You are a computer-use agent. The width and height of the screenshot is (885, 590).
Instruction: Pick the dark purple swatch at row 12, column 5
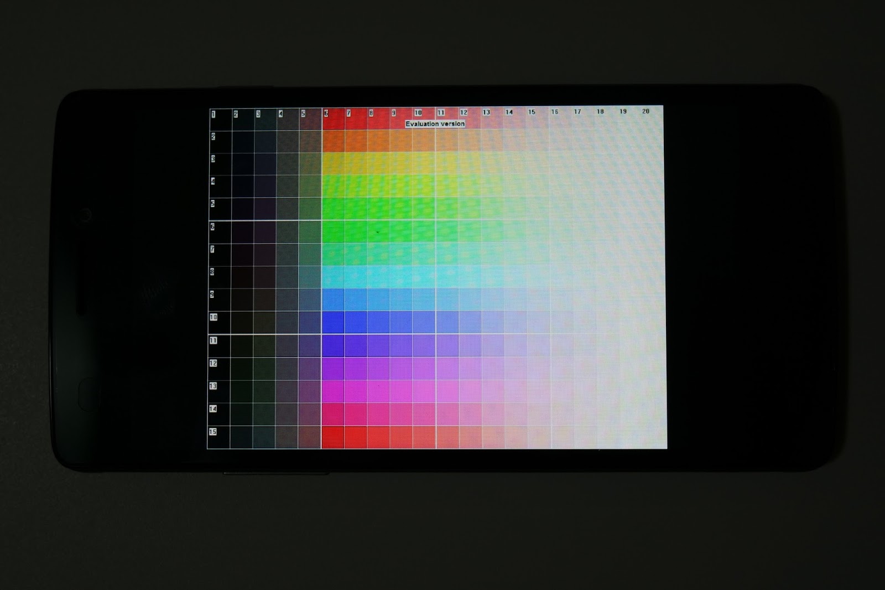tap(310, 369)
